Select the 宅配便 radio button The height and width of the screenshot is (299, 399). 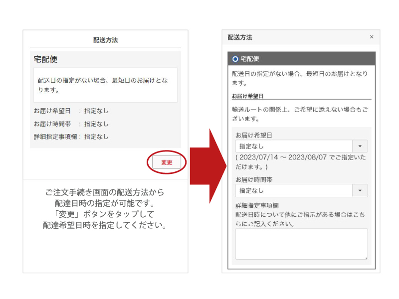tap(235, 59)
